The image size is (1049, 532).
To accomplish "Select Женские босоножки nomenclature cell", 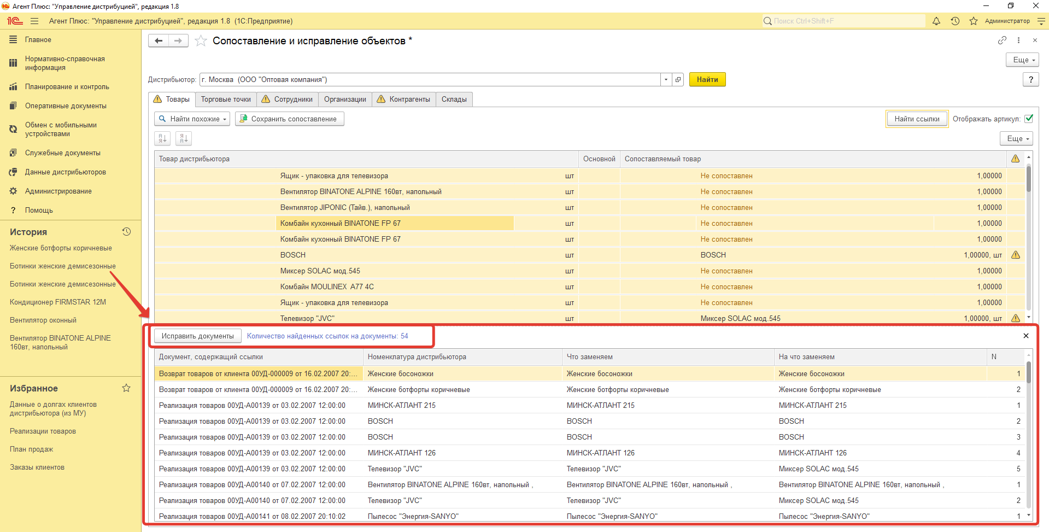I will [462, 374].
